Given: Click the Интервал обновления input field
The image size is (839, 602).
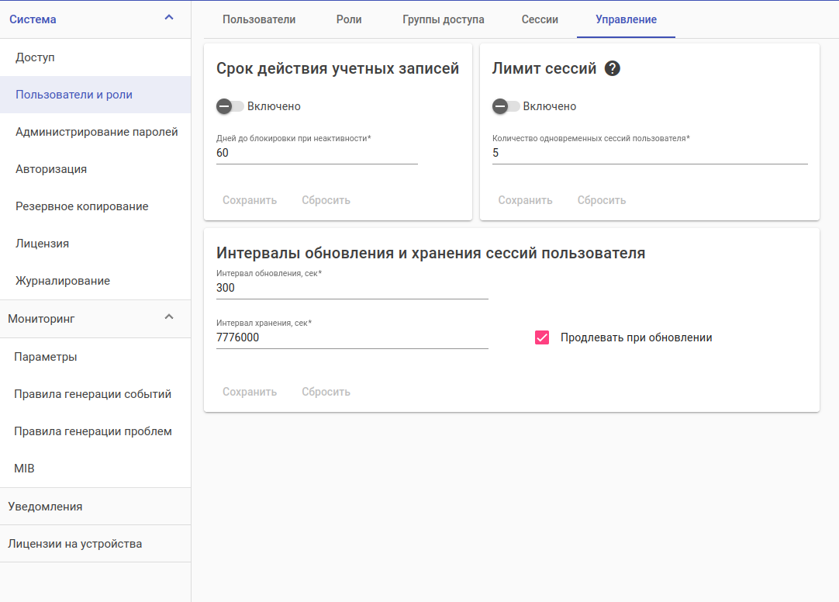Looking at the screenshot, I should pos(351,288).
